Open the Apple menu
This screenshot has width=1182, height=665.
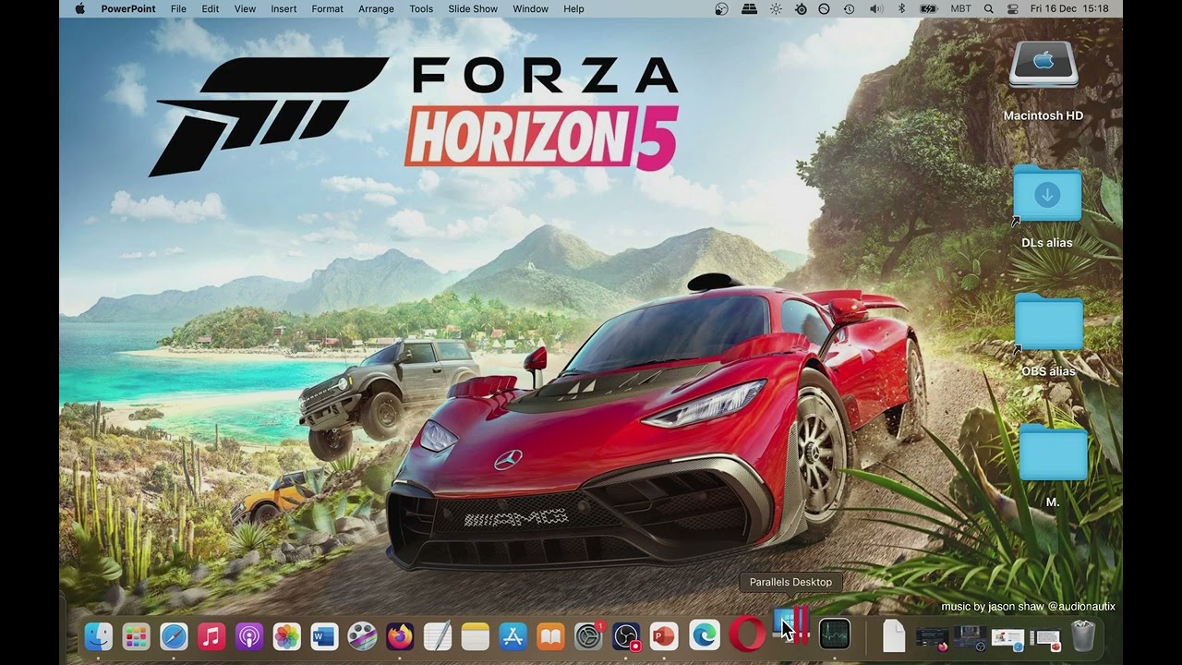[79, 8]
